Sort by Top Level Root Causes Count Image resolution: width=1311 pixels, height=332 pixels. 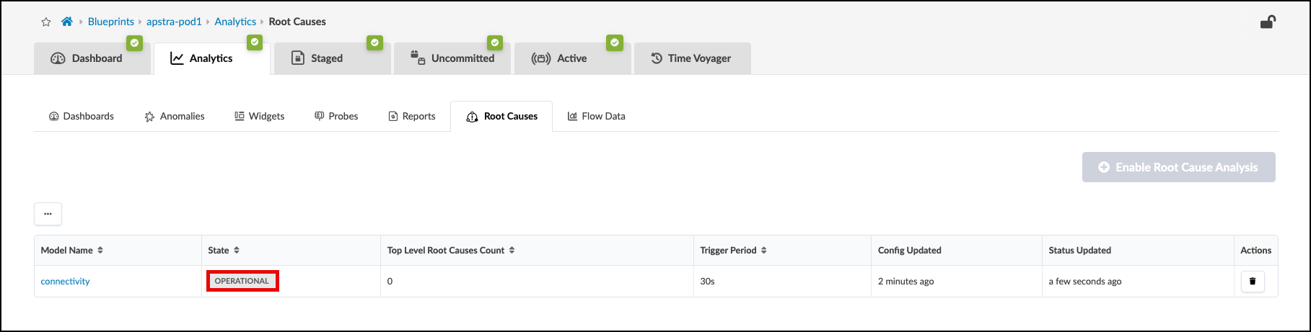tap(512, 251)
